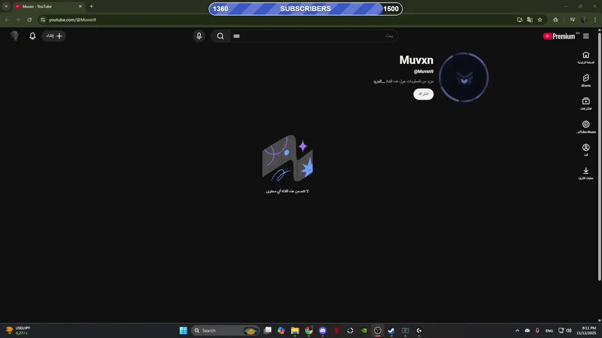Open the cloud icon in system tray

[x=527, y=330]
